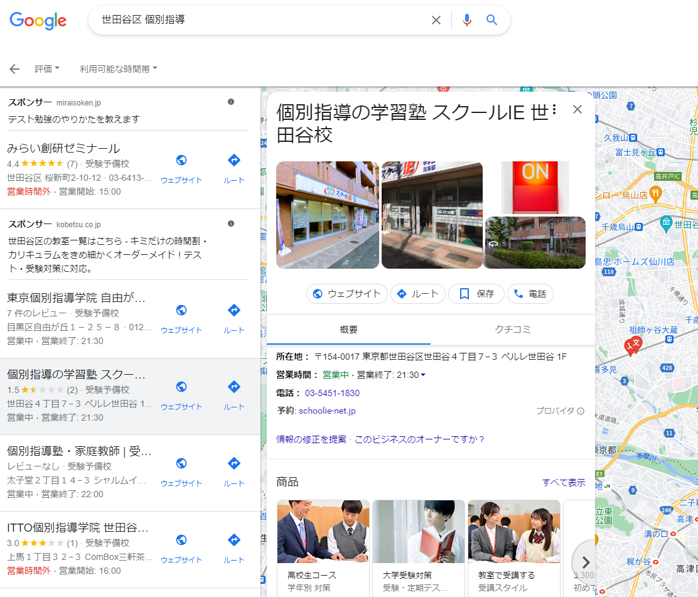Click このビジネスのオーナーですか？ link
This screenshot has width=698, height=597.
[x=419, y=439]
